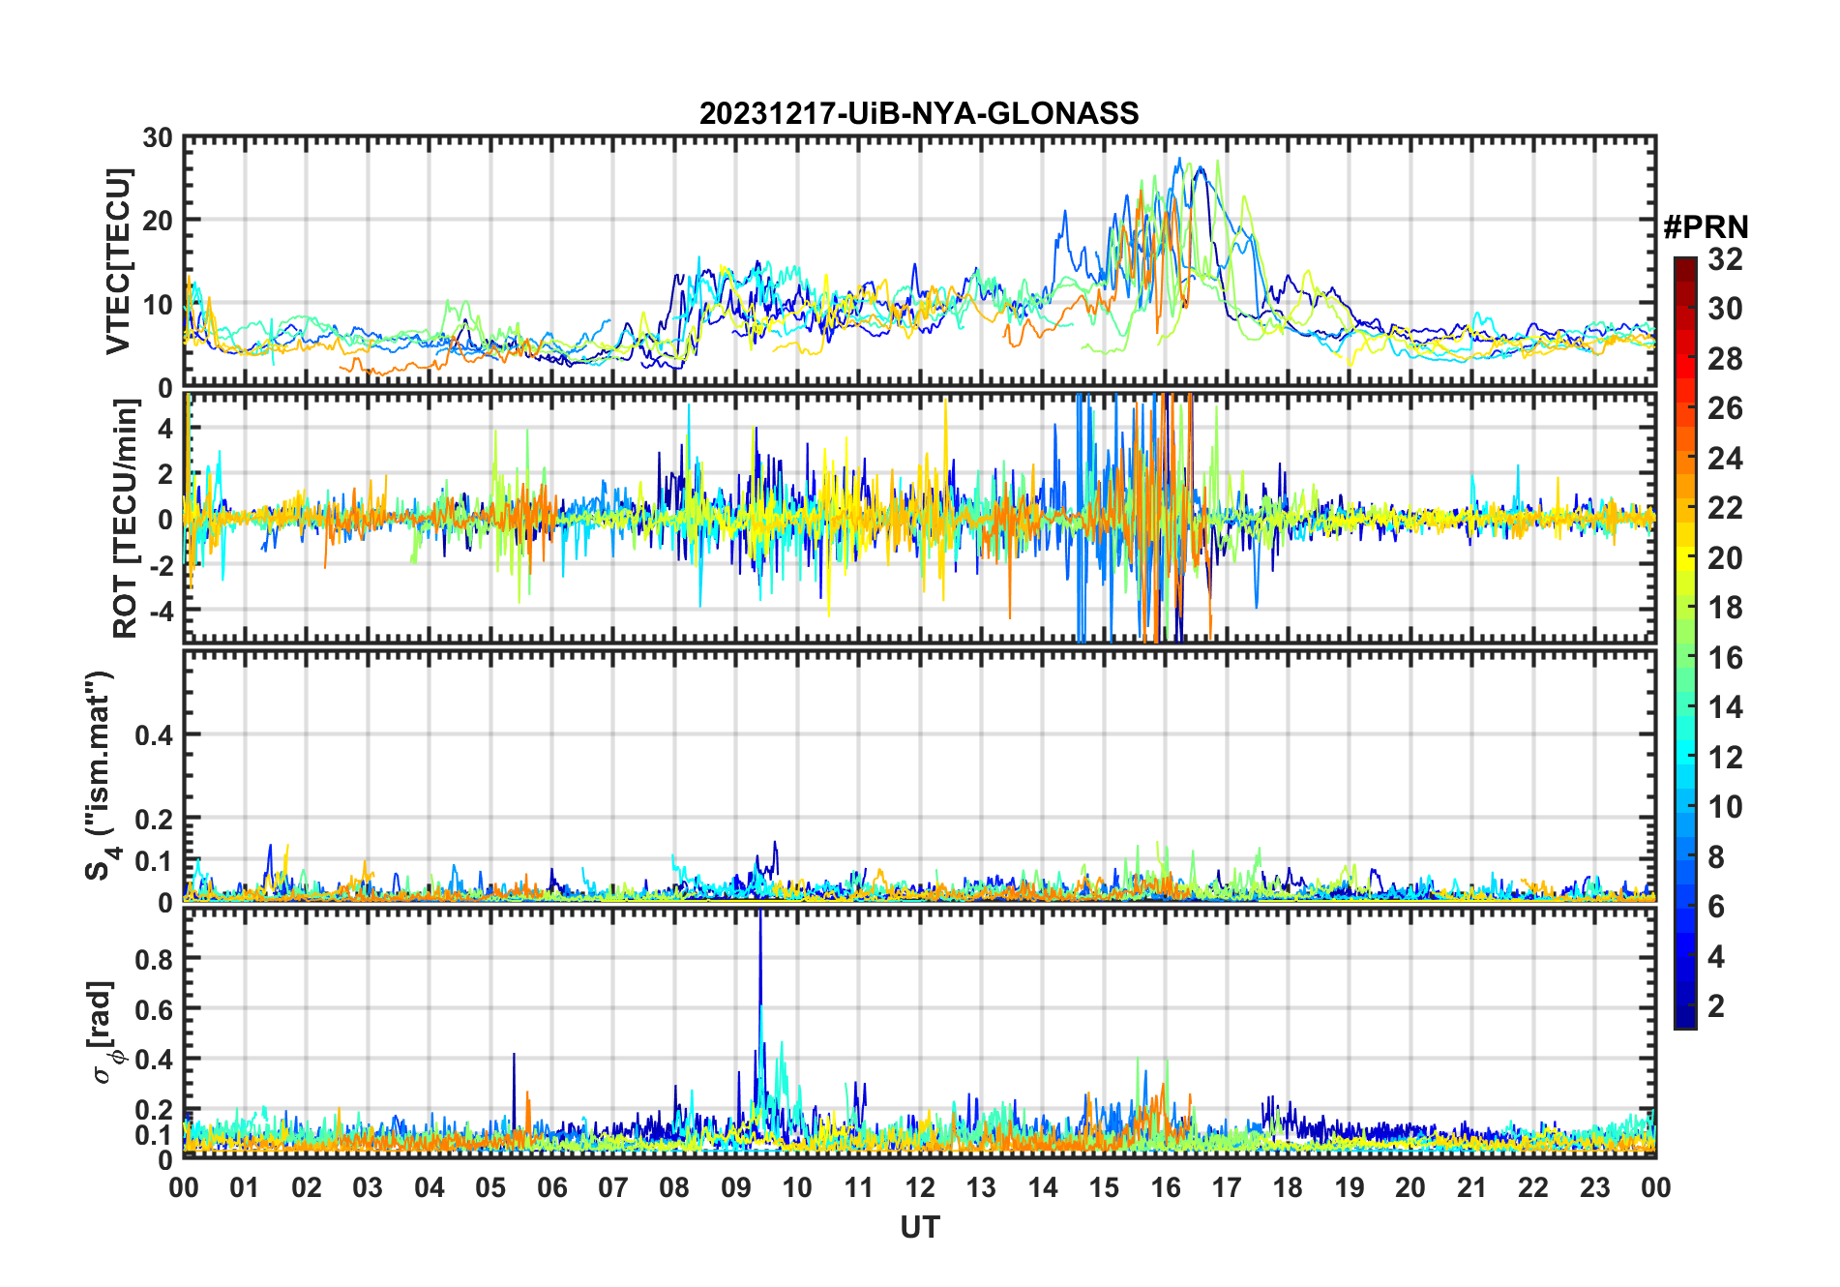Click colorbar tick label 10
Viewport: 1840px width, 1287px height.
click(1725, 807)
